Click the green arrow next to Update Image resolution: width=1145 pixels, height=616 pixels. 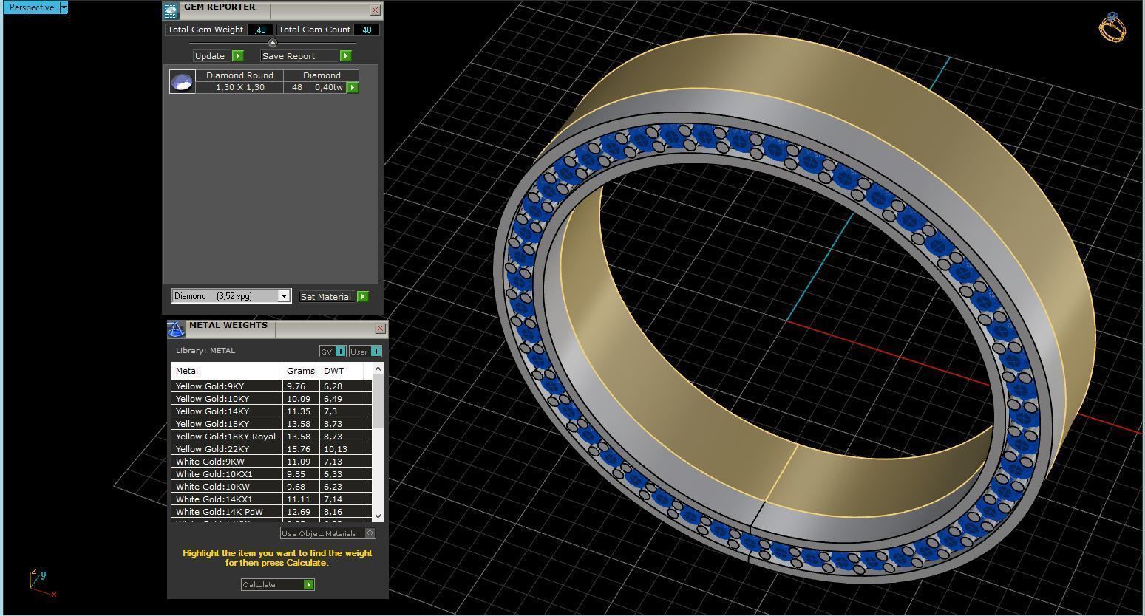pos(238,56)
